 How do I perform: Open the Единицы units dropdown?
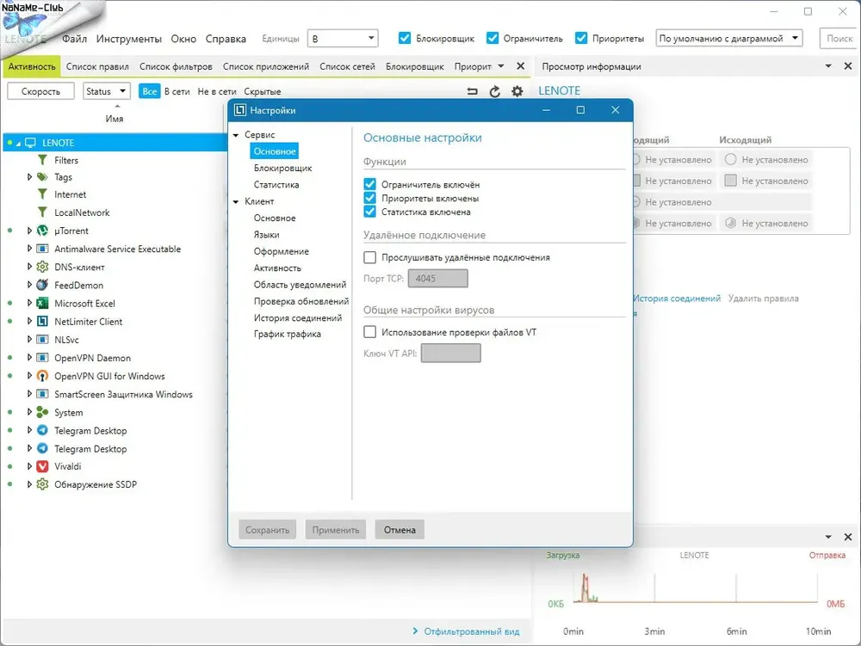[343, 39]
